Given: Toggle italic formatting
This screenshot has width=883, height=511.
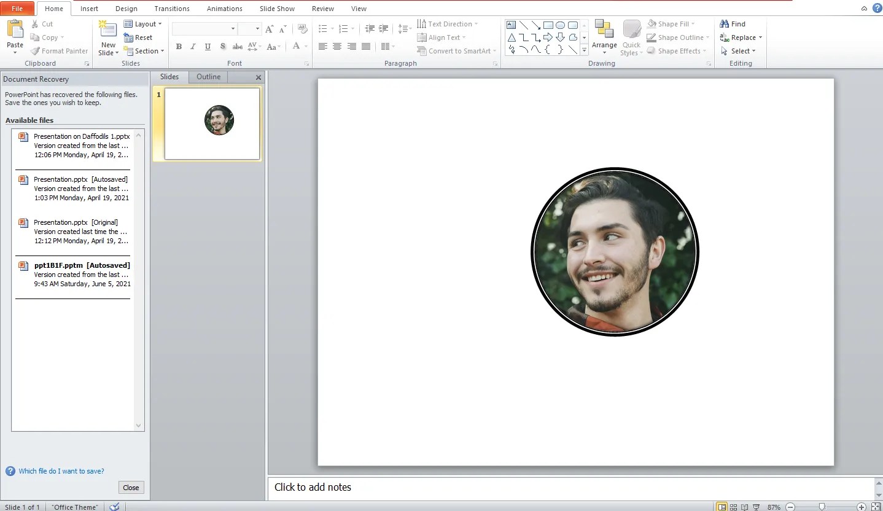Looking at the screenshot, I should coord(192,46).
